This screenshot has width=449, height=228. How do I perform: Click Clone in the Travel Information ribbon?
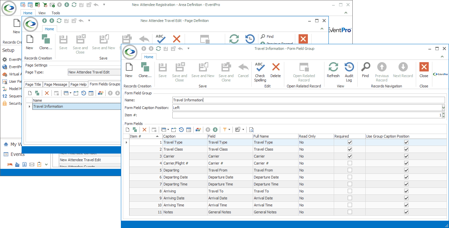[x=145, y=70]
